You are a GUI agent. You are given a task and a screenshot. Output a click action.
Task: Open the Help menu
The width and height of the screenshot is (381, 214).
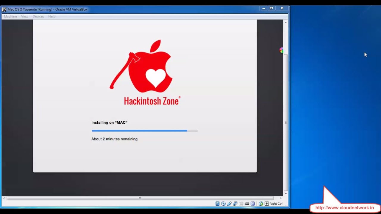pos(52,16)
